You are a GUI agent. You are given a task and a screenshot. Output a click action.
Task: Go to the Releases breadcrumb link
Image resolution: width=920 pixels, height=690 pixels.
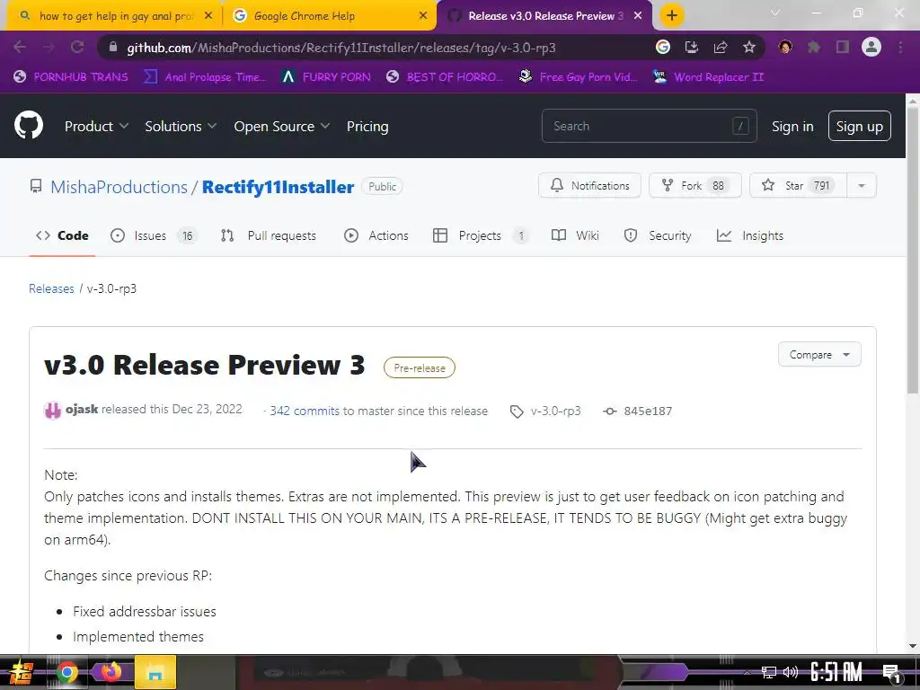(51, 288)
